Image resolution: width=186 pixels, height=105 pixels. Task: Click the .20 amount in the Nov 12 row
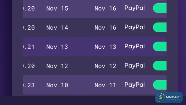click(x=29, y=66)
